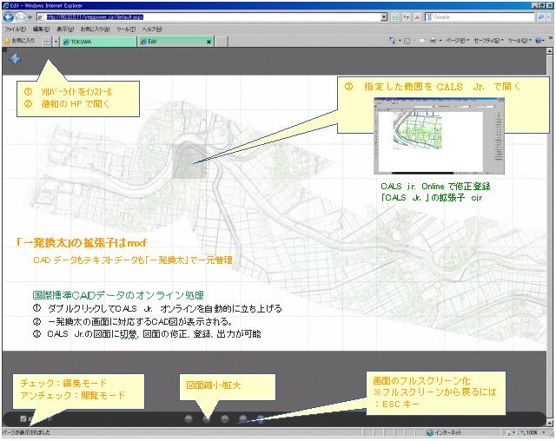Click the protected mode status icon
Image resolution: width=556 pixels, height=441 pixels.
(x=509, y=432)
